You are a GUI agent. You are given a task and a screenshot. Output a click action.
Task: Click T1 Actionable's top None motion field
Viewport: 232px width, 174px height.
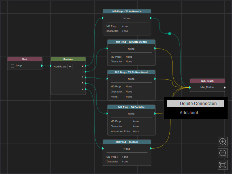point(127,18)
